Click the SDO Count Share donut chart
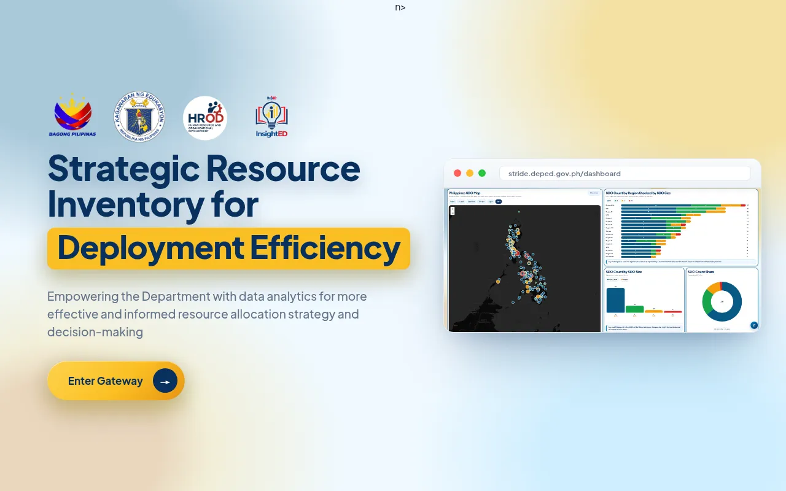This screenshot has width=786, height=491. (x=722, y=300)
